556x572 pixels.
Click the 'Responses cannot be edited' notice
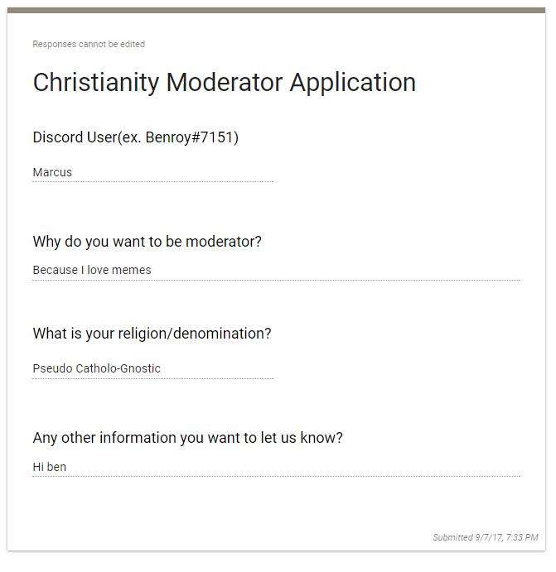point(89,44)
